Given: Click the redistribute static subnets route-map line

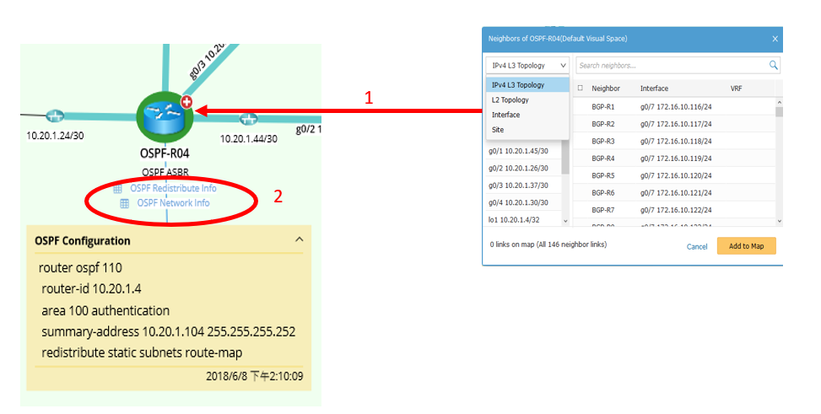Looking at the screenshot, I should pyautogui.click(x=142, y=352).
